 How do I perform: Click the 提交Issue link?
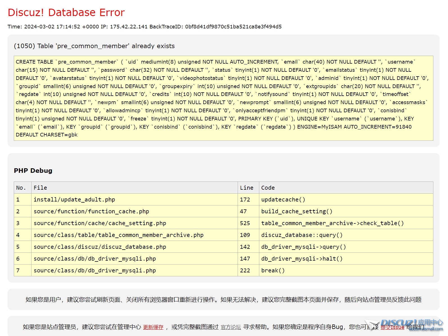[392, 327]
